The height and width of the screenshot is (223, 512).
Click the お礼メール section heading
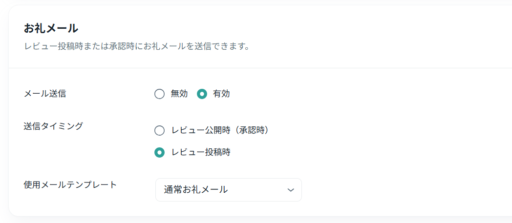point(51,28)
